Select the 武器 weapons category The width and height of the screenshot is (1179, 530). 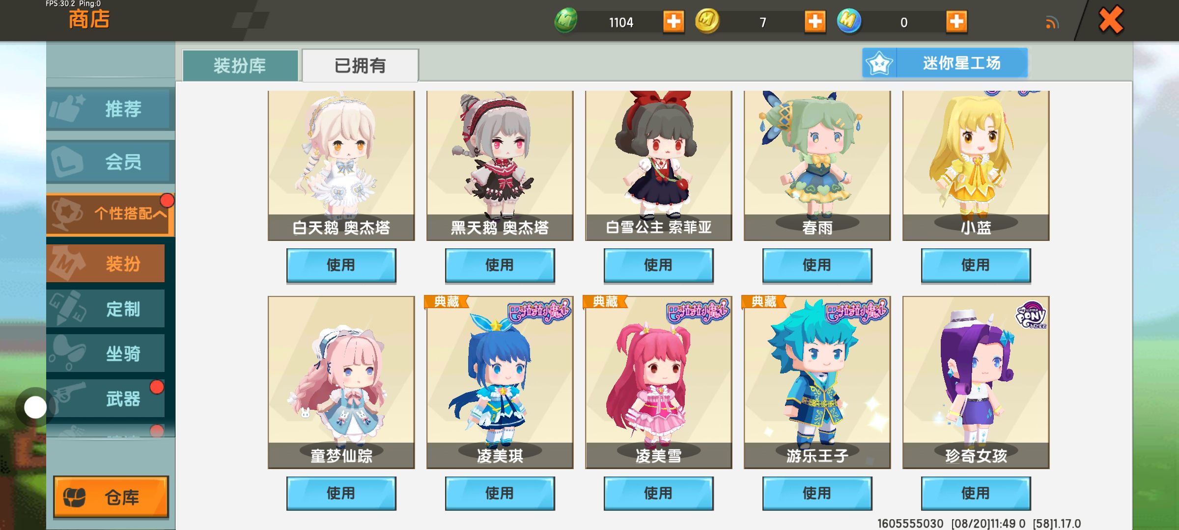pyautogui.click(x=106, y=398)
